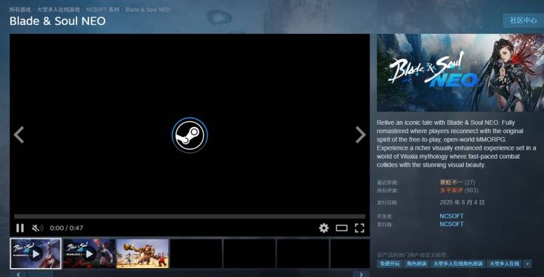This screenshot has width=544, height=277.
Task: Click the Steam logo in the video center
Action: point(190,134)
